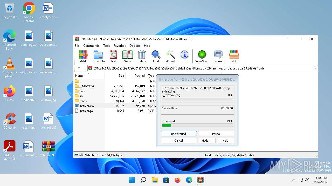Click the Processed progress bar
Image resolution: width=332 pixels, height=186 pixels.
197,125
